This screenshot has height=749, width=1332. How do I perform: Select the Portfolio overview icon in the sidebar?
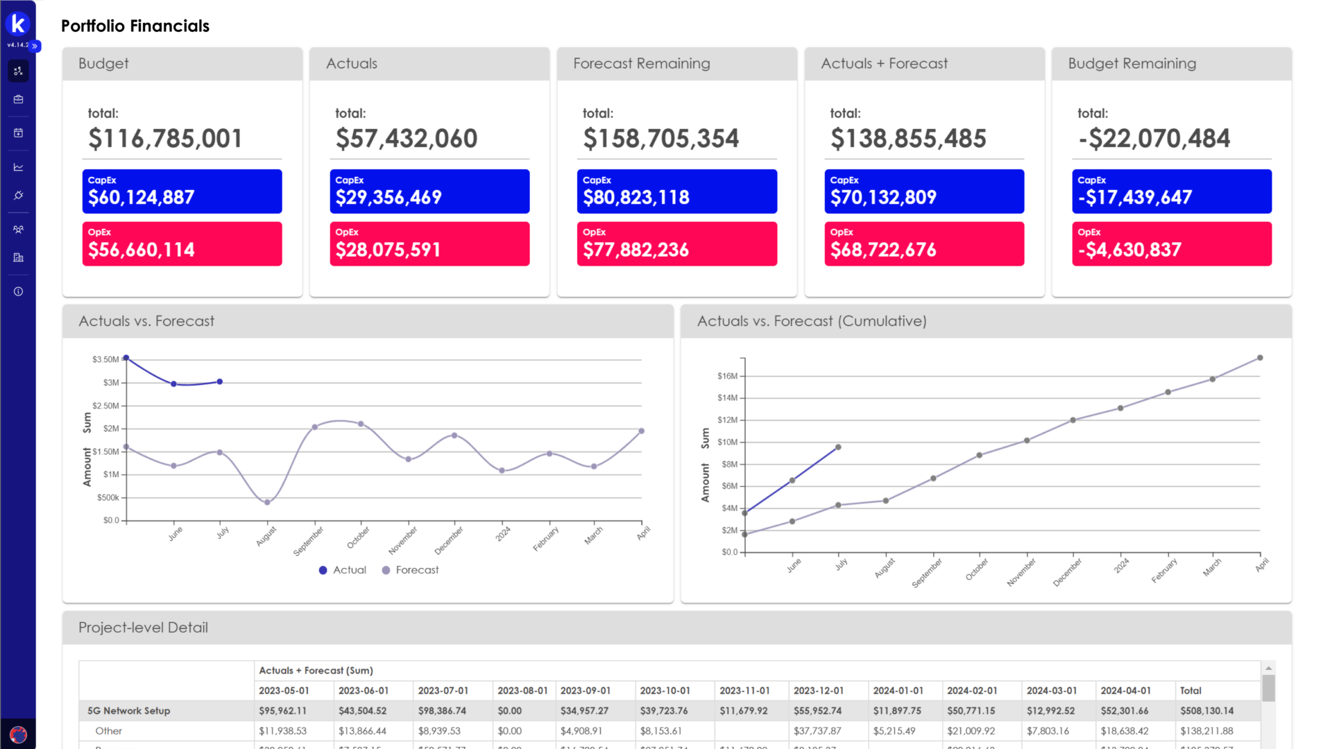coord(18,71)
